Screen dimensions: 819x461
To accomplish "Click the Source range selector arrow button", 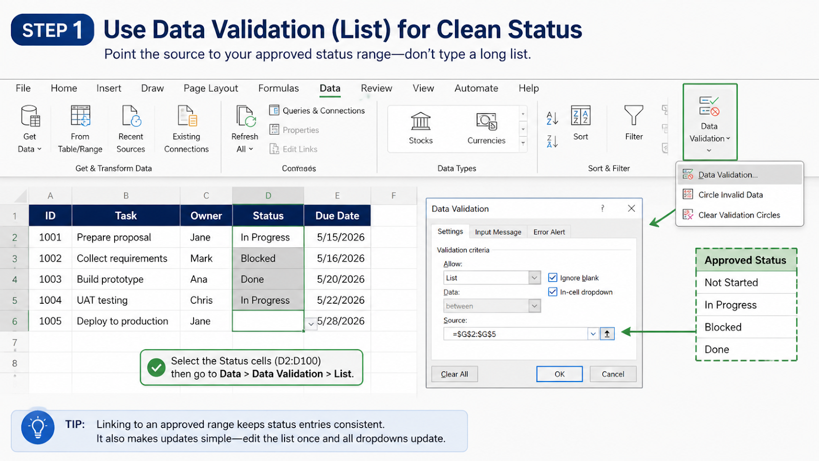I will 607,334.
